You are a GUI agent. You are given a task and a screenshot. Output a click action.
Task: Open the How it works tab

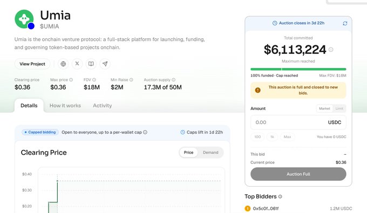pyautogui.click(x=65, y=106)
